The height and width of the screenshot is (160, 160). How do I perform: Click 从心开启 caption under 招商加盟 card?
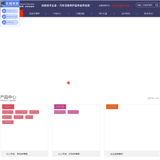[69, 154]
